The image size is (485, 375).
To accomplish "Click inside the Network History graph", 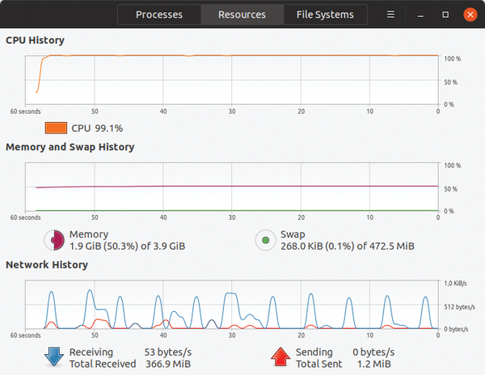I will [232, 305].
